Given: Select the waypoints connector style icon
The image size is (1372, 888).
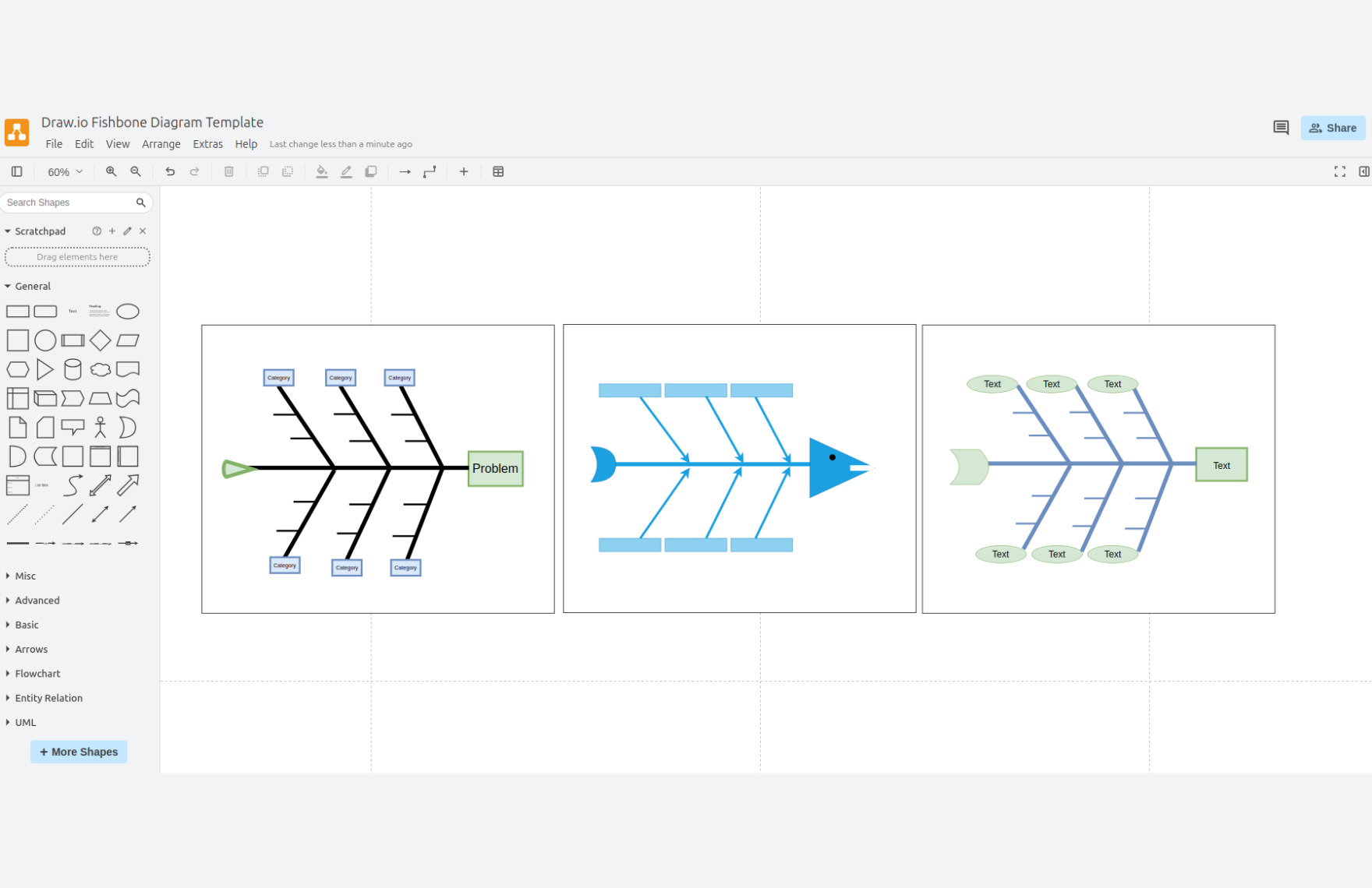Looking at the screenshot, I should click(430, 171).
